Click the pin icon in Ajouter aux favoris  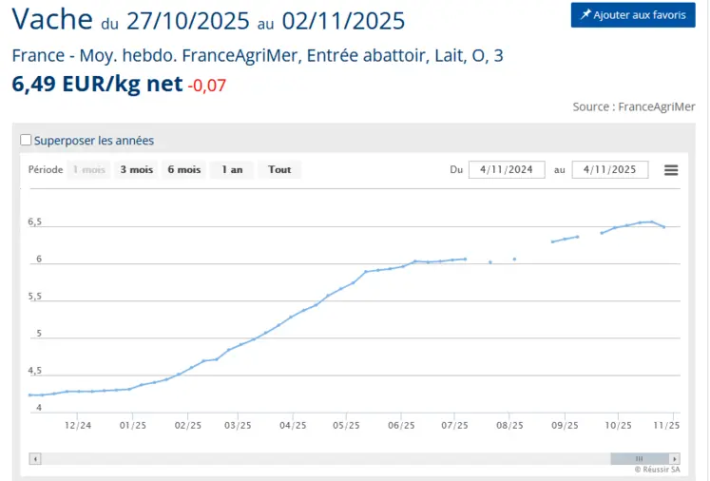click(585, 15)
